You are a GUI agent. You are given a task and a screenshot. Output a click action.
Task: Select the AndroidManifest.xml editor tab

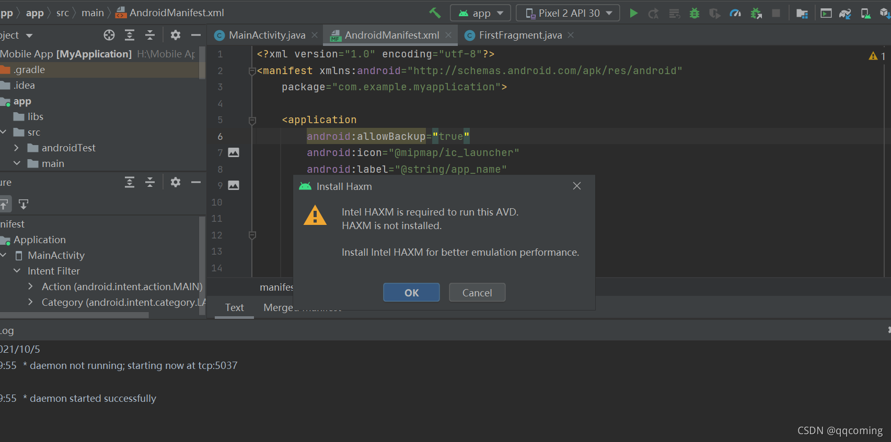click(x=391, y=35)
